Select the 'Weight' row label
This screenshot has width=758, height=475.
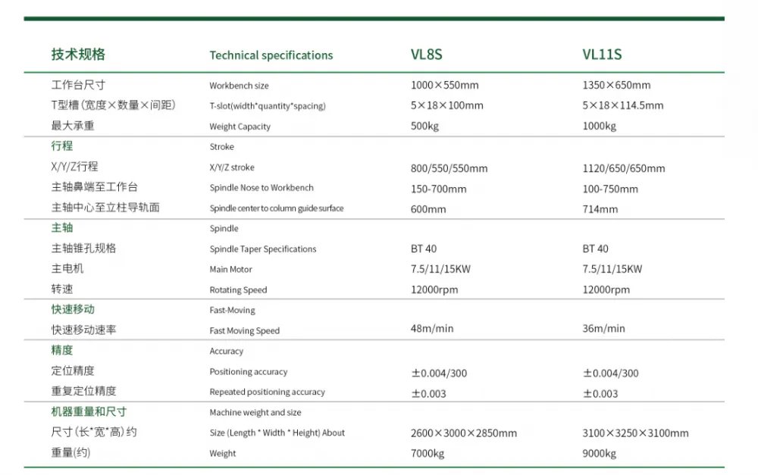coord(222,454)
